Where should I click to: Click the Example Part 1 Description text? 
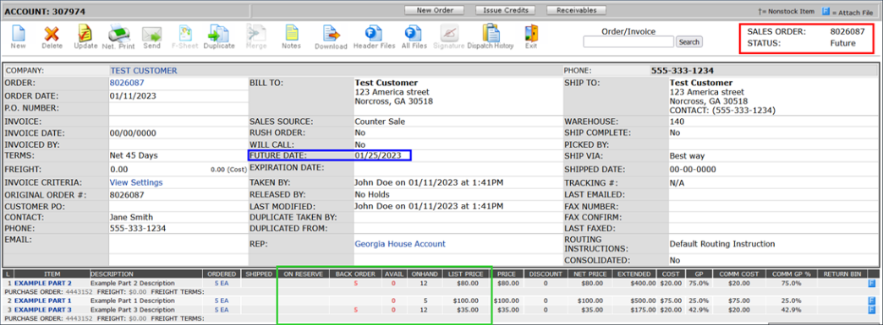click(x=132, y=301)
